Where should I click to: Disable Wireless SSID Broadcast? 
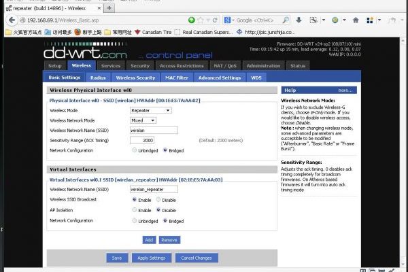tap(158, 200)
